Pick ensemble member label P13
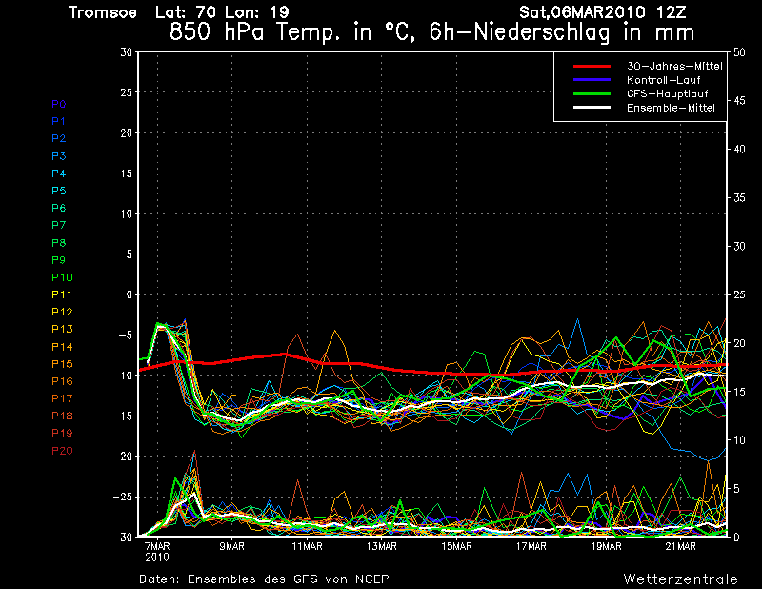Viewport: 762px width, 589px height. point(61,329)
